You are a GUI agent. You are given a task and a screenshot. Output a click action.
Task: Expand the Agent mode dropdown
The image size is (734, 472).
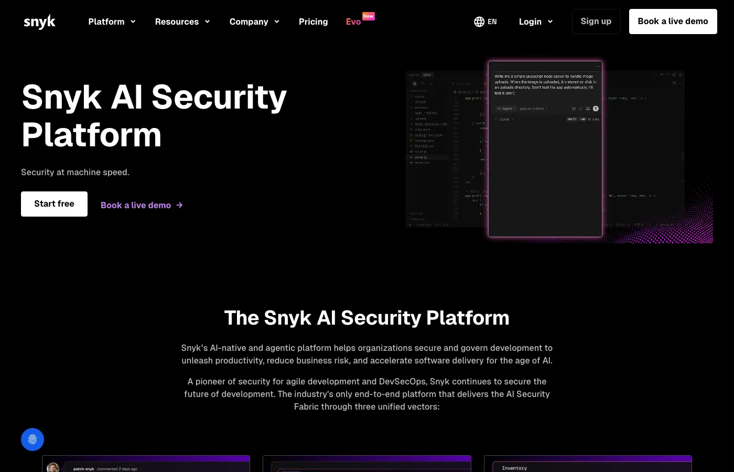[x=506, y=109]
